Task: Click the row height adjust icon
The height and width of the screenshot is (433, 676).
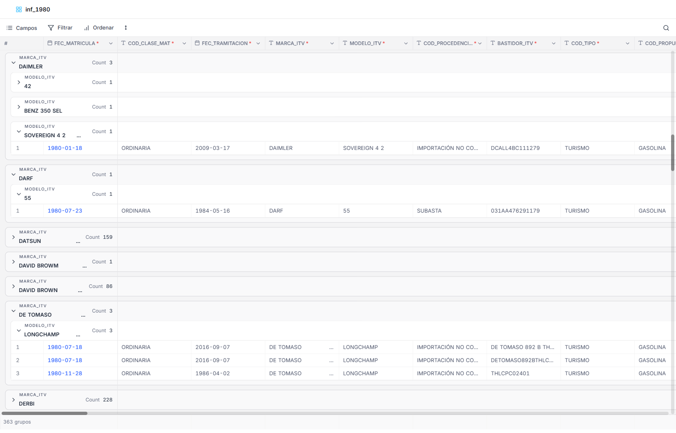Action: click(126, 28)
